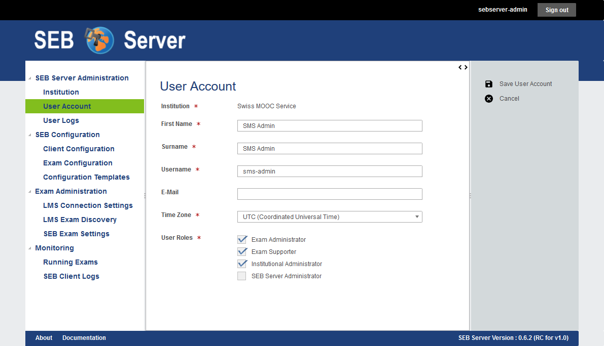
Task: Focus the Username text field
Action: coord(329,171)
